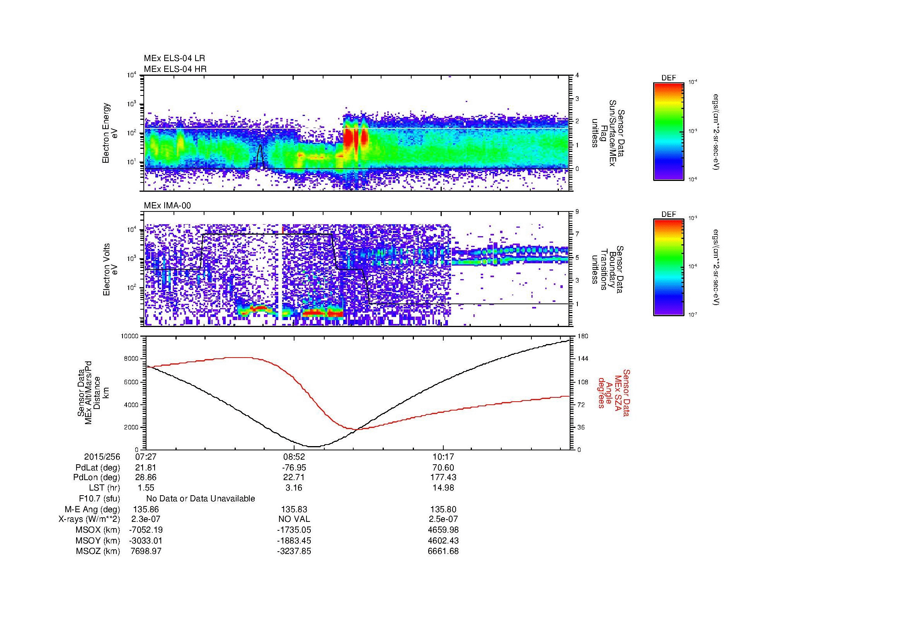This screenshot has height=639, width=904.
Task: Click the MSOZ (km) row label
Action: point(98,551)
